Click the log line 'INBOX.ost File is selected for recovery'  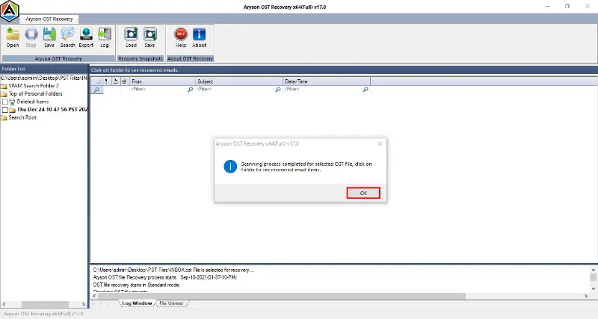(173, 270)
